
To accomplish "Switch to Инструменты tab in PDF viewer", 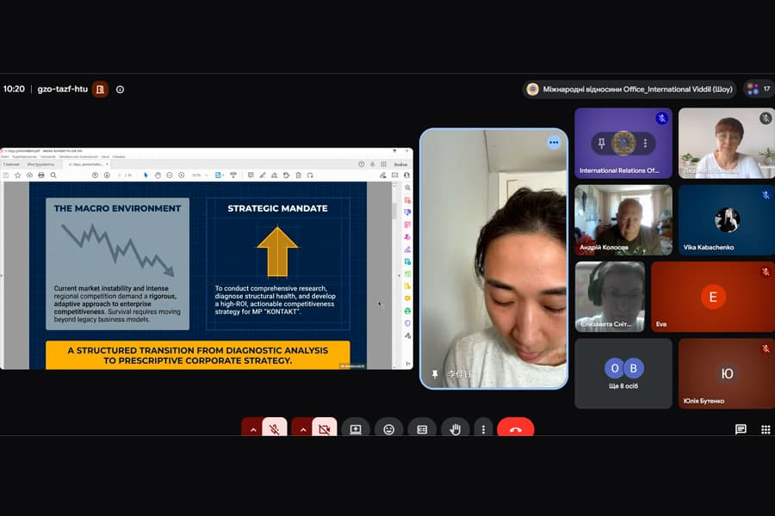I will pyautogui.click(x=40, y=164).
